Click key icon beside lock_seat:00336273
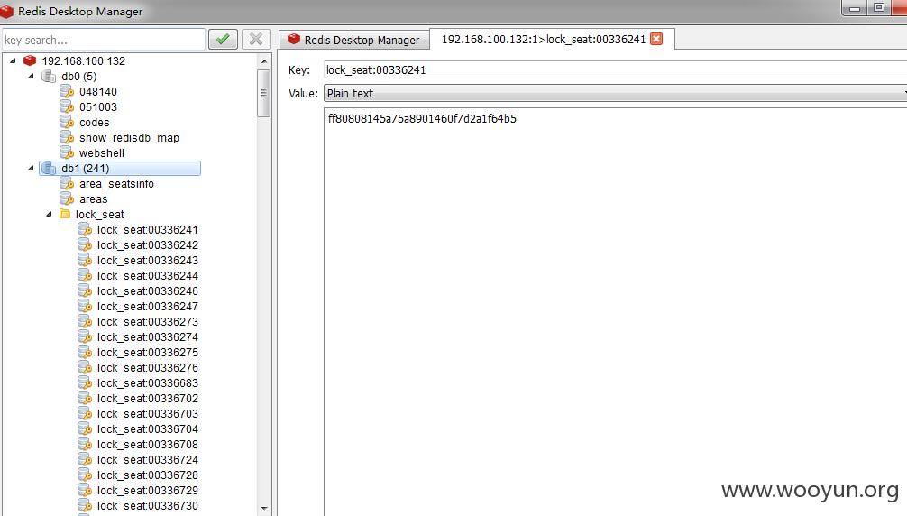This screenshot has height=516, width=907. pyautogui.click(x=85, y=322)
